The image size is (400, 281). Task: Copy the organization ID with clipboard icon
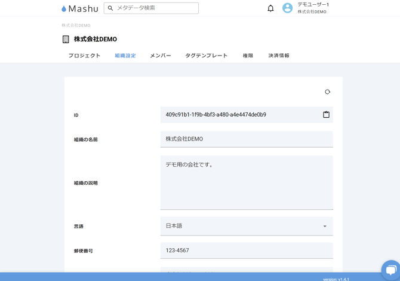pos(326,115)
